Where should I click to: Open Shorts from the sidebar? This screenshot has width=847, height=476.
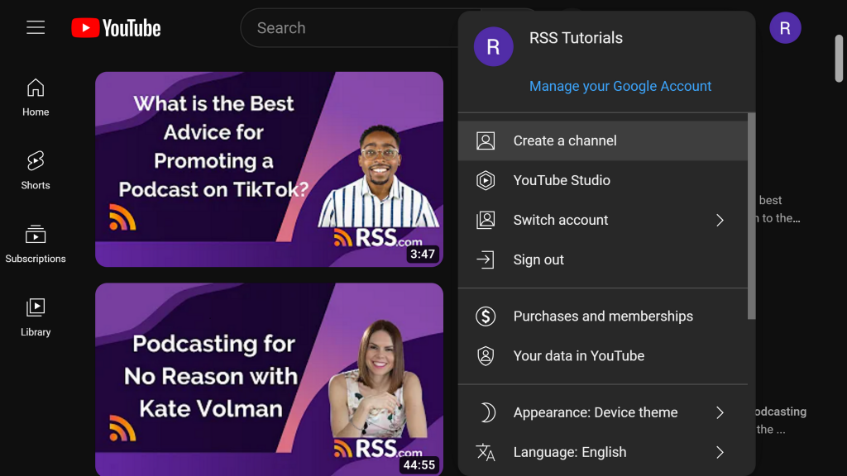(x=36, y=170)
